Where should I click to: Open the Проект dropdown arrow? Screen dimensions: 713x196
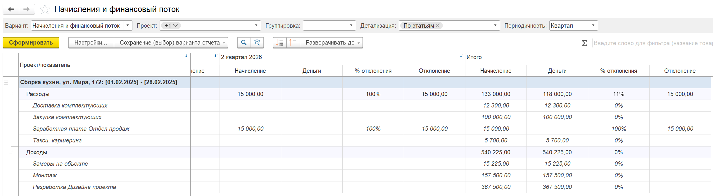[256, 25]
